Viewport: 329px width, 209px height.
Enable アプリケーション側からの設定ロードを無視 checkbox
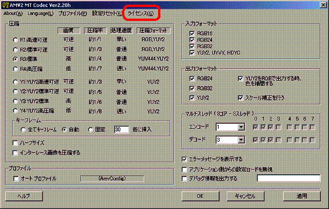click(184, 170)
